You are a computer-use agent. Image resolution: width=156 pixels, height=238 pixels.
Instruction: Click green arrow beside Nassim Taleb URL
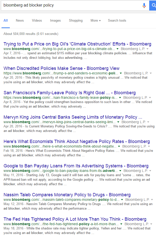122,200
